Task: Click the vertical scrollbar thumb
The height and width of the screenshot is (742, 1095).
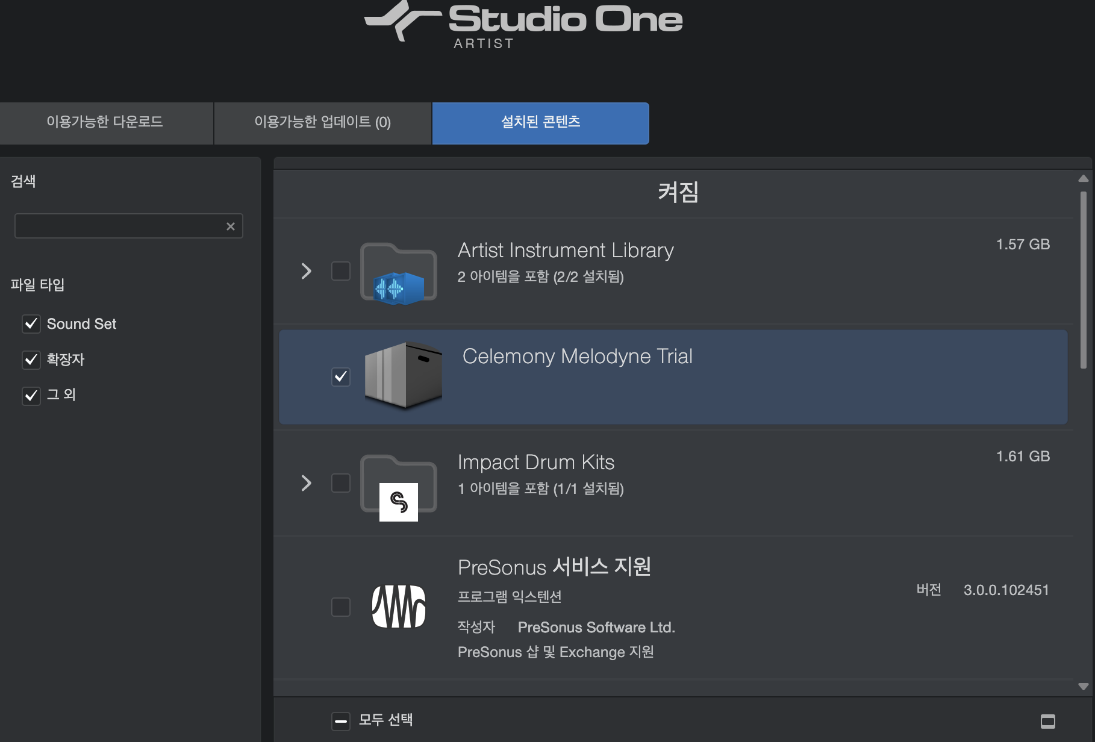Action: 1084,280
